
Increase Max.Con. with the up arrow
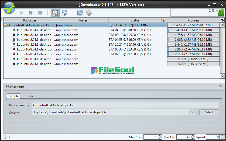159,136
